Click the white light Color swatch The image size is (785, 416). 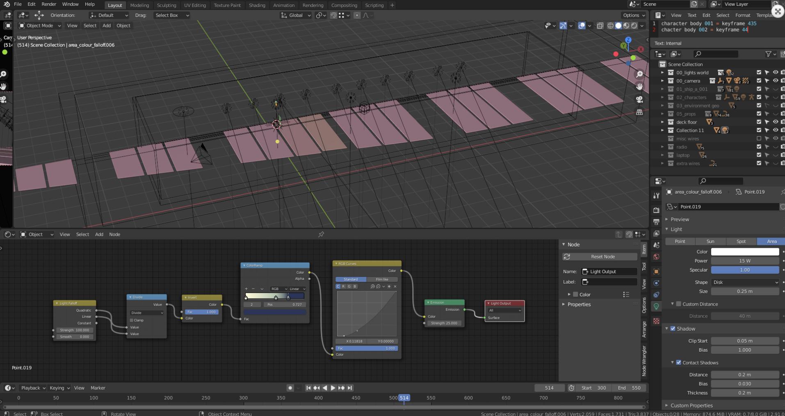[x=744, y=251]
